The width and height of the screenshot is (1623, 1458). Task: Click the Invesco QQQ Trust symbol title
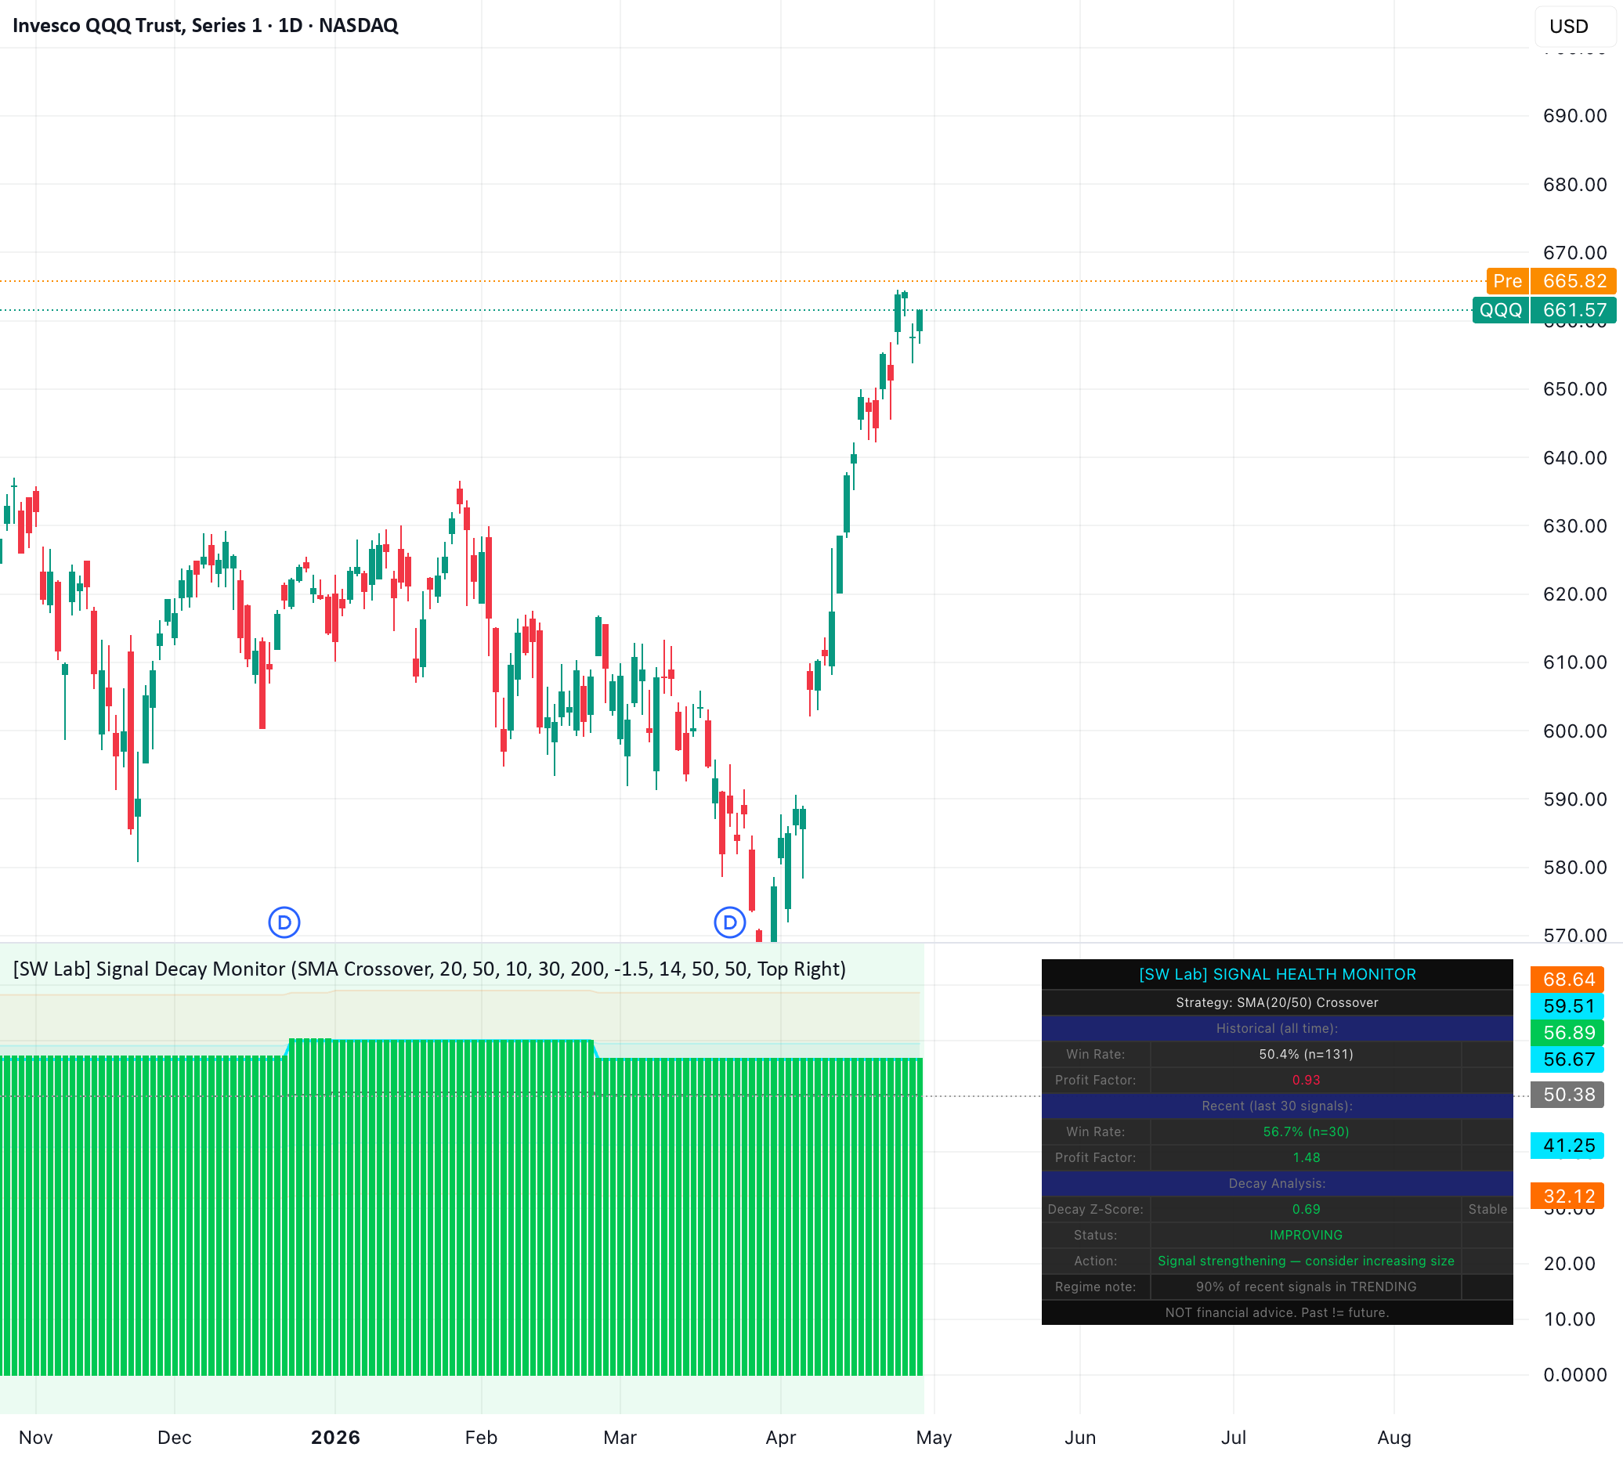(205, 26)
